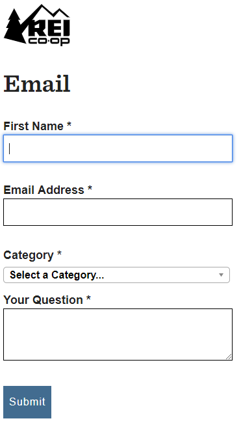
Task: Click the Category dropdown arrow
Action: [x=221, y=275]
